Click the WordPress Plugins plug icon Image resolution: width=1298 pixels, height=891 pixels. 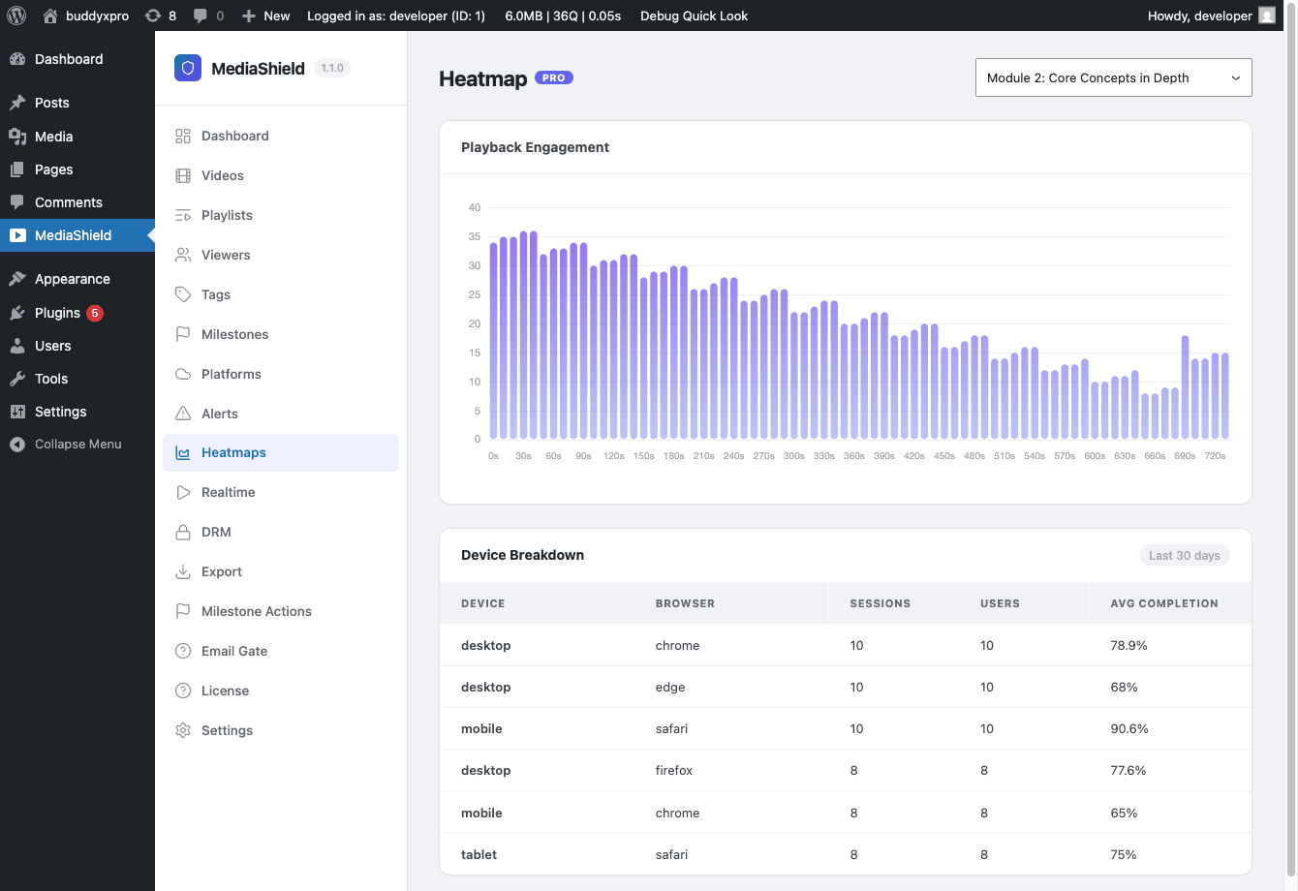tap(17, 313)
